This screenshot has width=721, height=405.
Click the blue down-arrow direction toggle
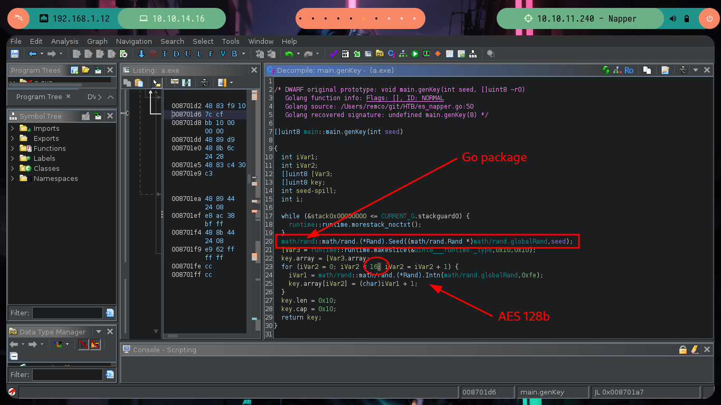[141, 54]
